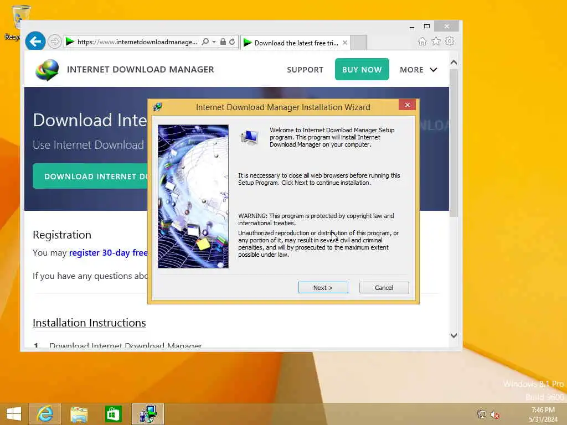Click the network icon in system tray
This screenshot has width=567, height=425.
pos(482,414)
